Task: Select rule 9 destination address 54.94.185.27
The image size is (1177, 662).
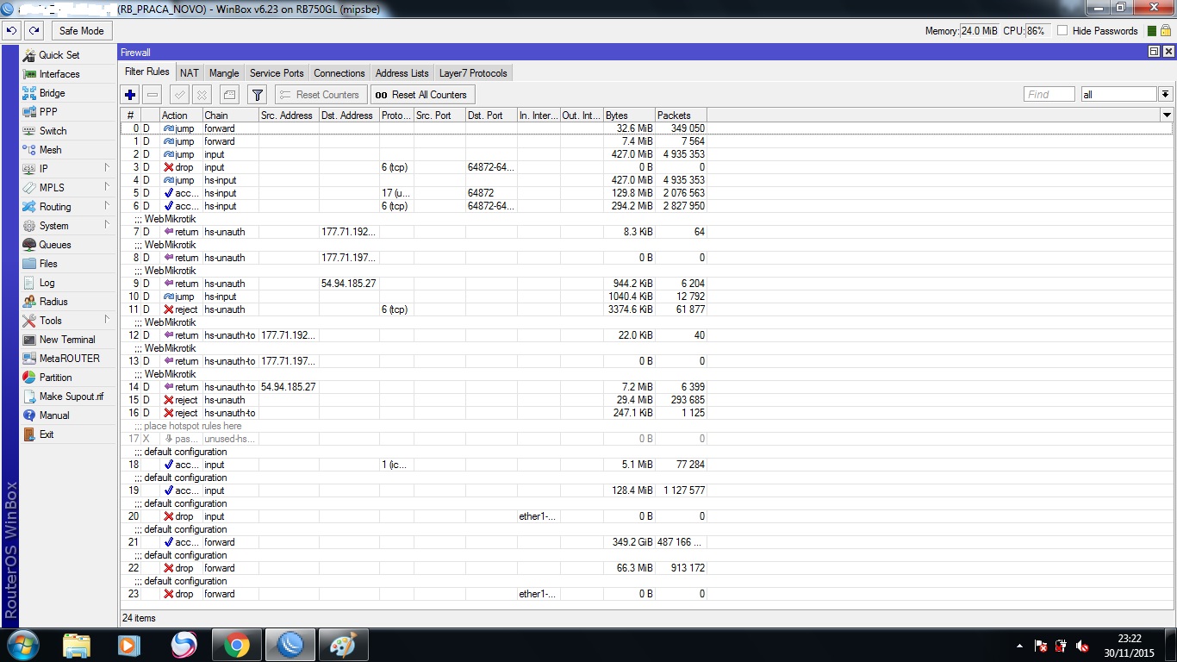Action: (349, 284)
